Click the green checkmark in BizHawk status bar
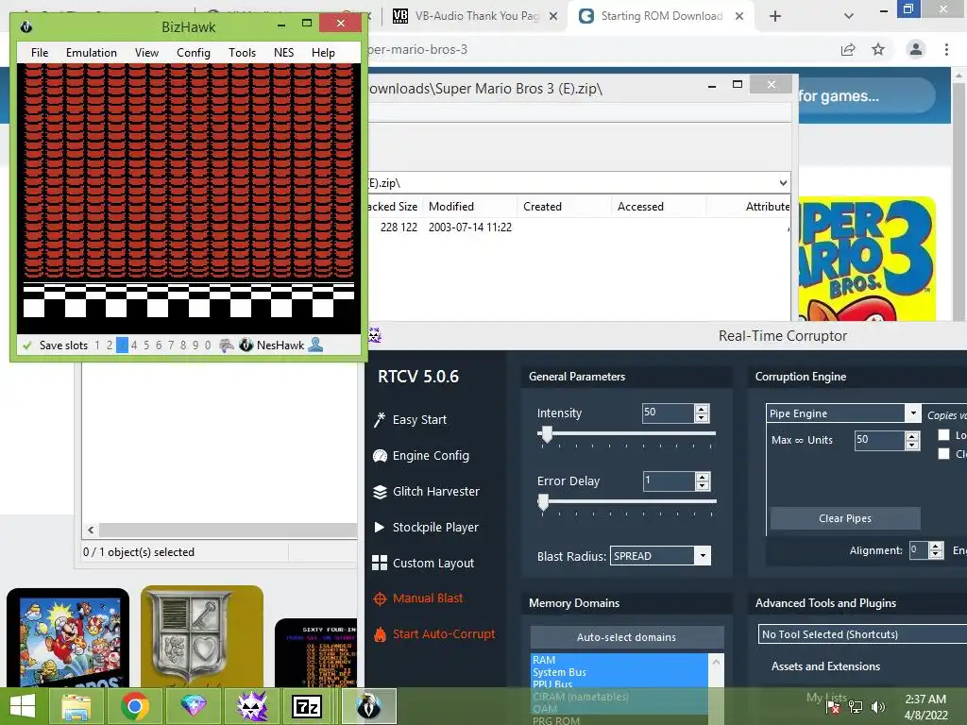This screenshot has width=967, height=725. tap(26, 346)
